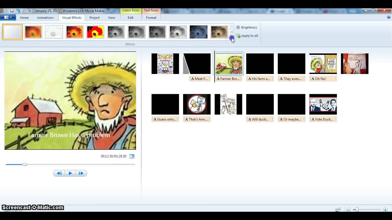Apply the cyan tone flower effect
392x220 pixels.
point(198,32)
